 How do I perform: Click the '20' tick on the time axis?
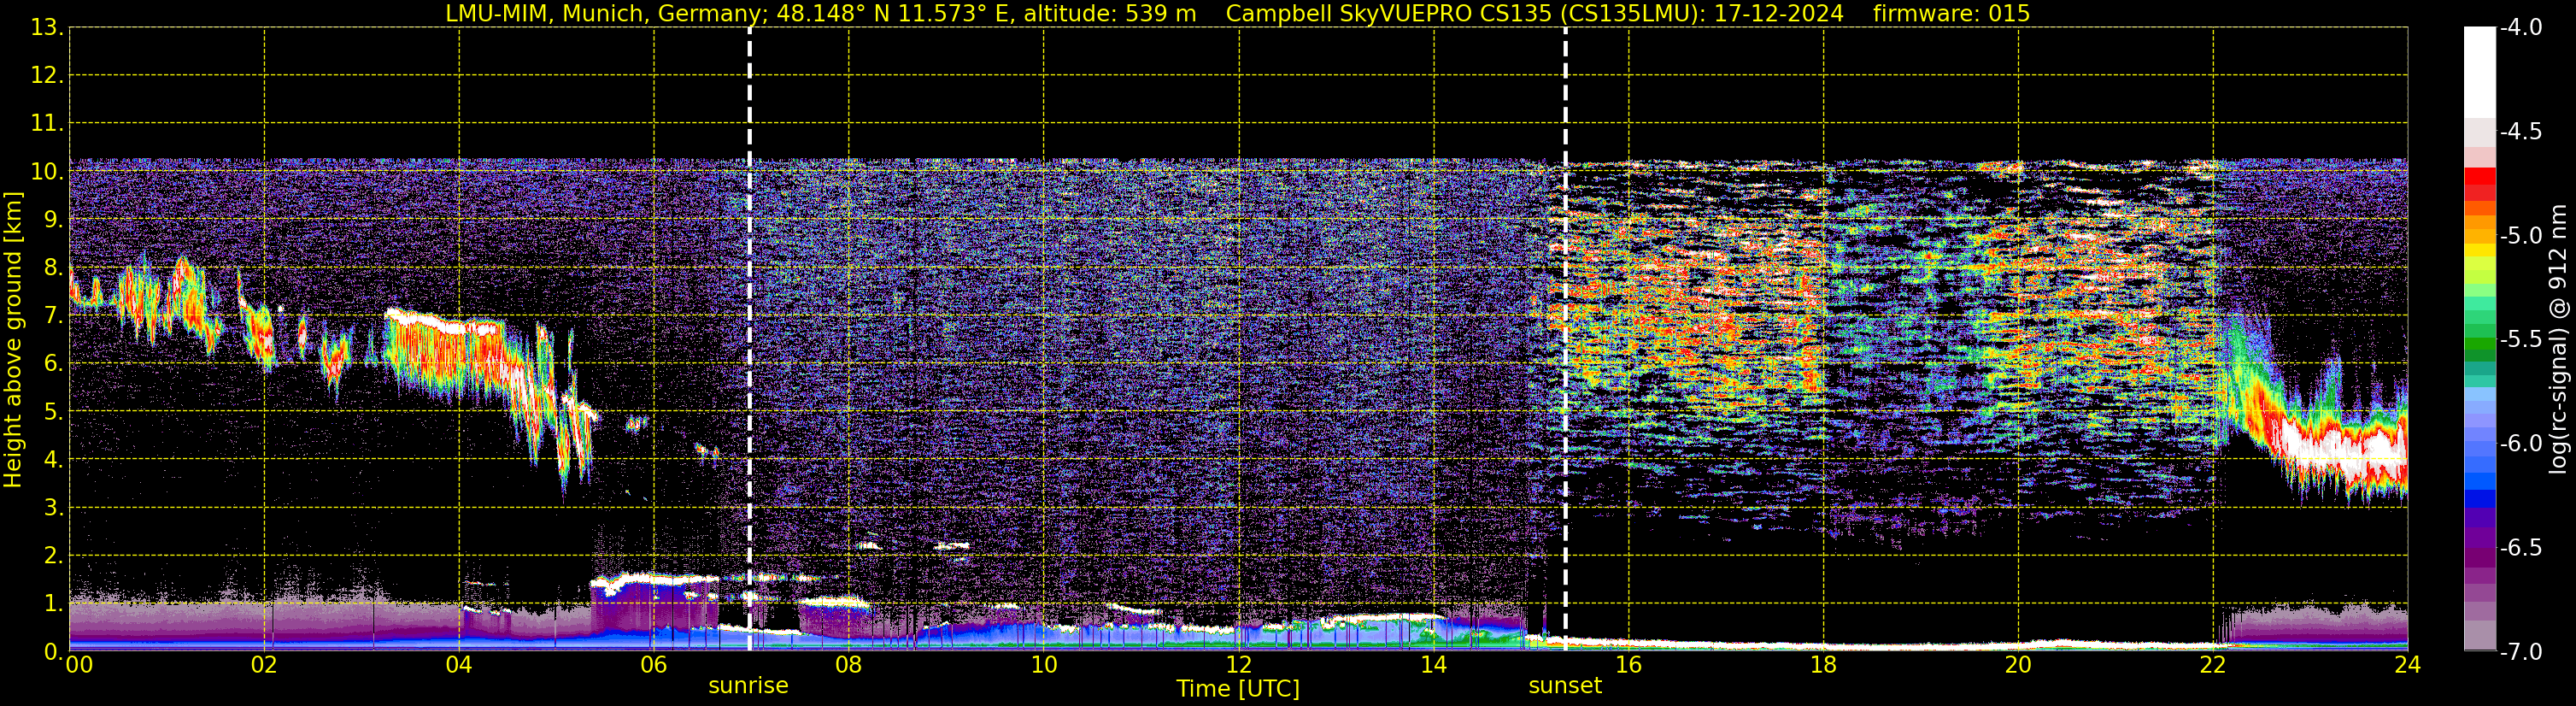pyautogui.click(x=2018, y=665)
